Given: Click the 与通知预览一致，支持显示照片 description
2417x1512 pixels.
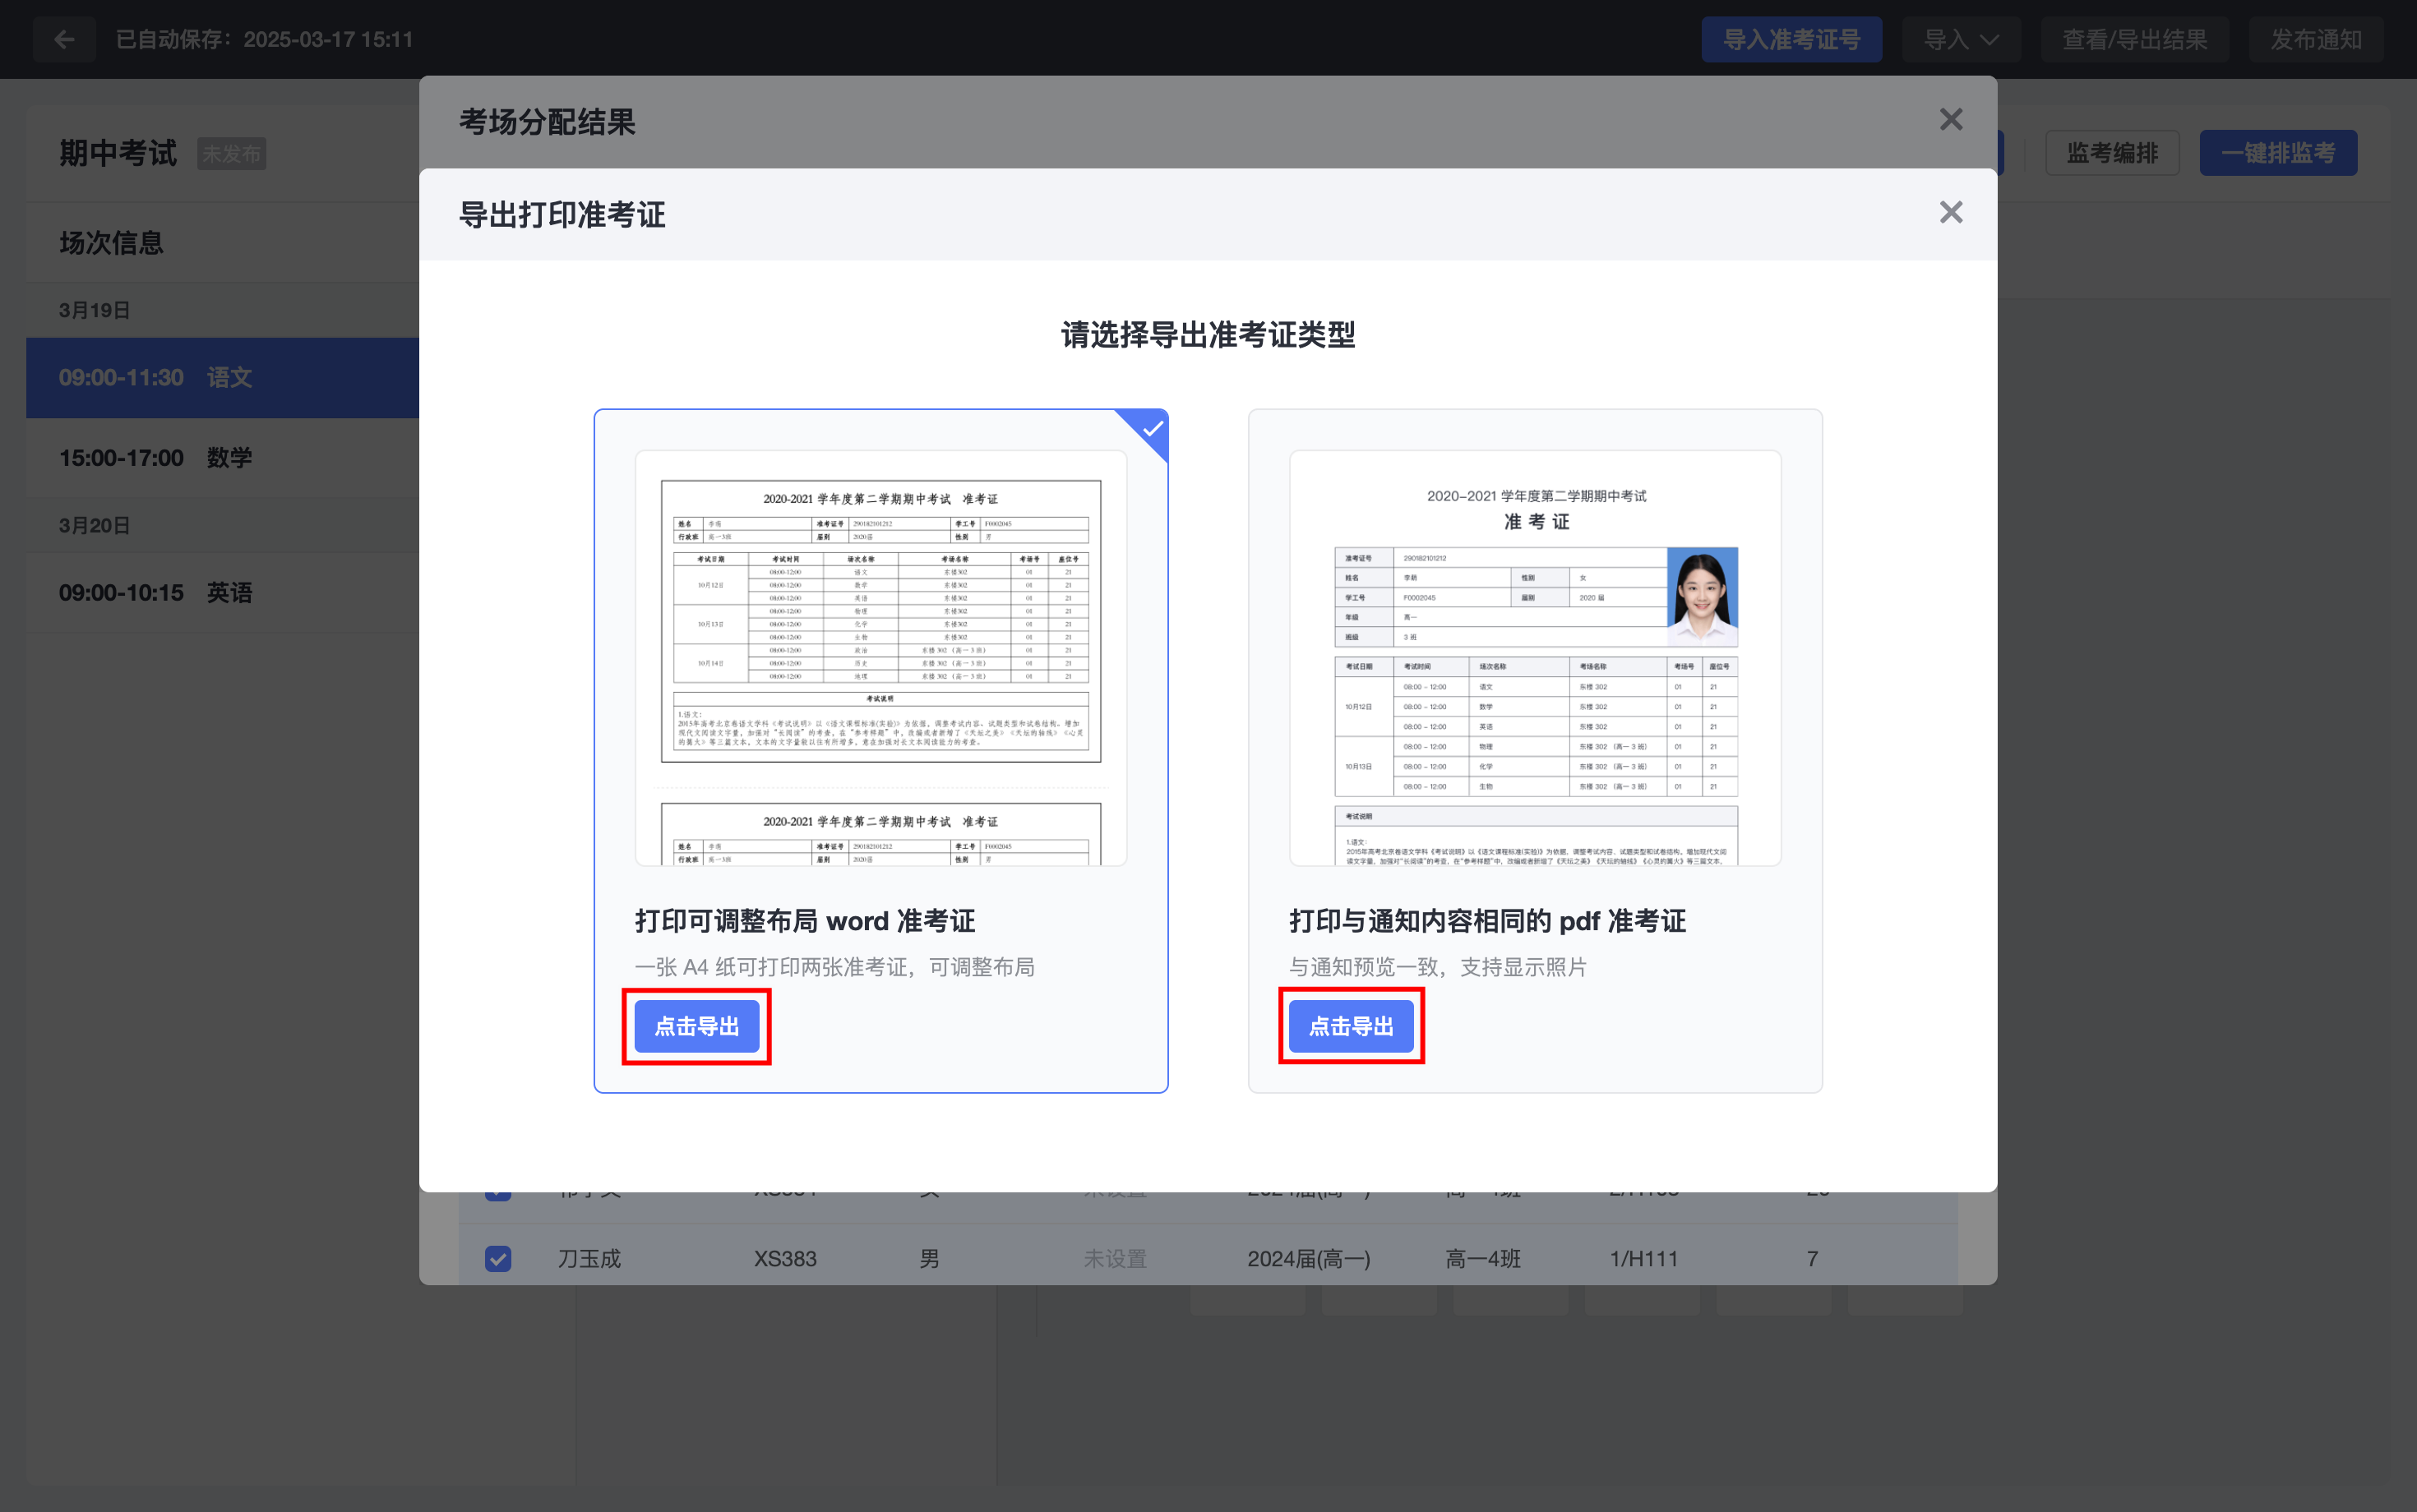Looking at the screenshot, I should tap(1436, 967).
